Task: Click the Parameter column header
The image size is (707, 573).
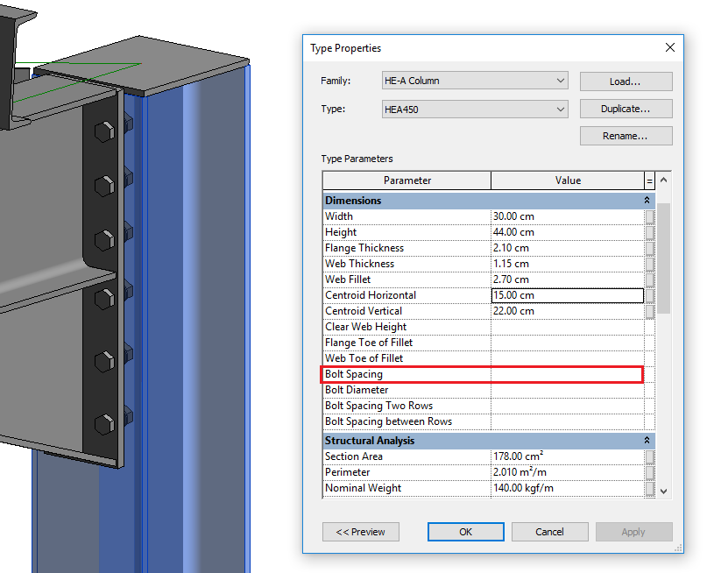Action: (407, 180)
